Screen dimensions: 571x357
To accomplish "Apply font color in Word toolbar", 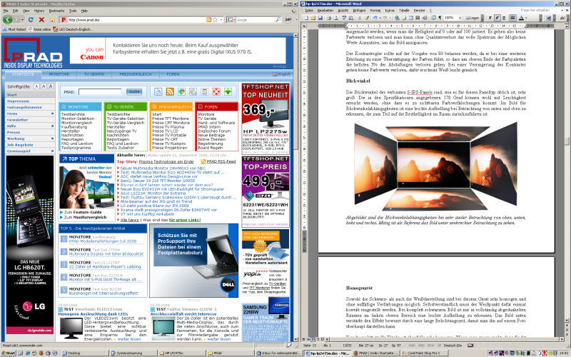I will [521, 17].
